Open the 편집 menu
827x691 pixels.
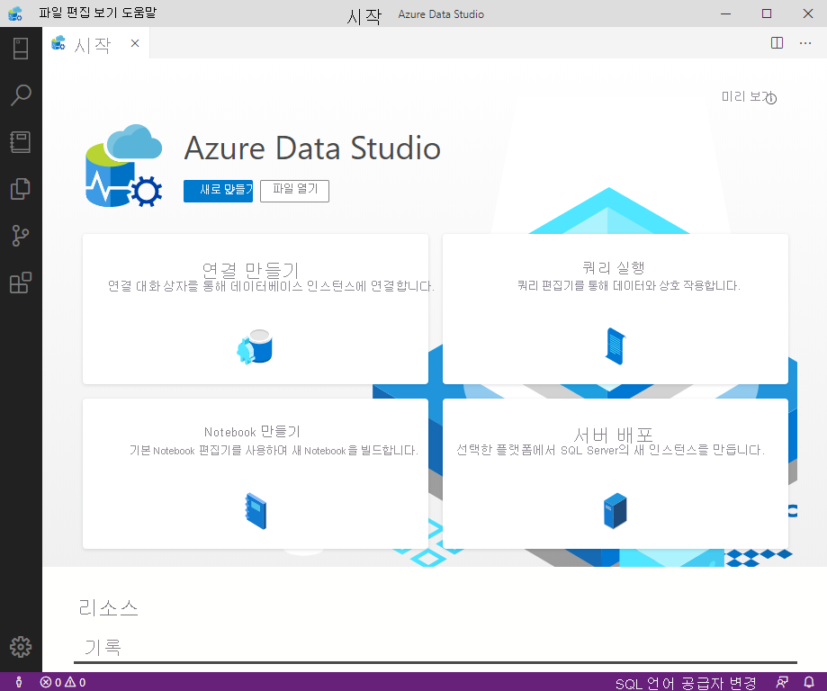(x=78, y=13)
